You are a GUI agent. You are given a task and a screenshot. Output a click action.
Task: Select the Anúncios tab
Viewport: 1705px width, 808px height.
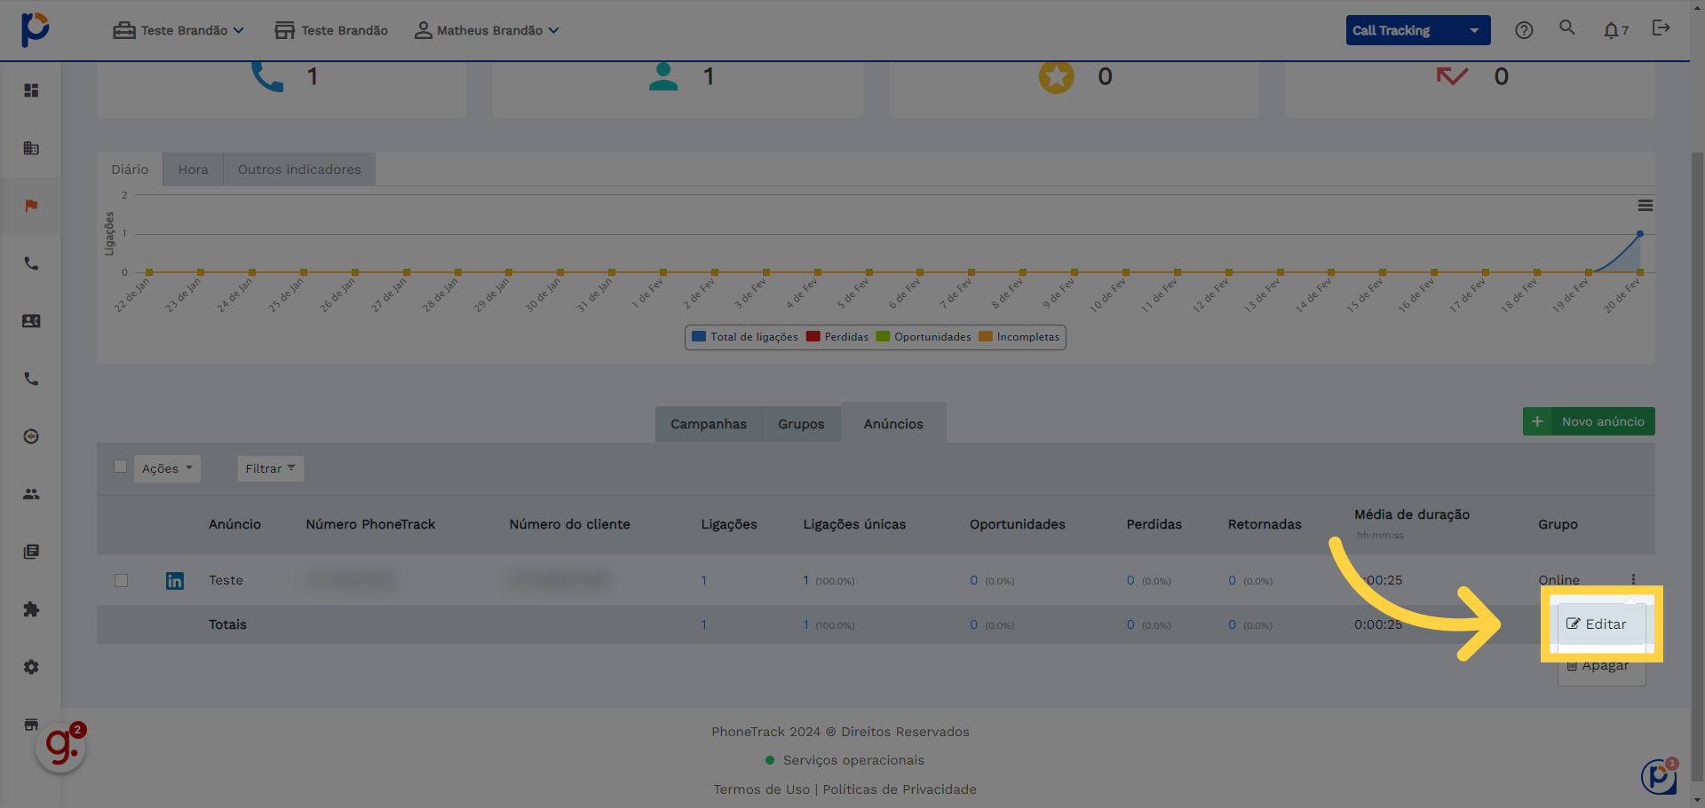click(x=893, y=424)
